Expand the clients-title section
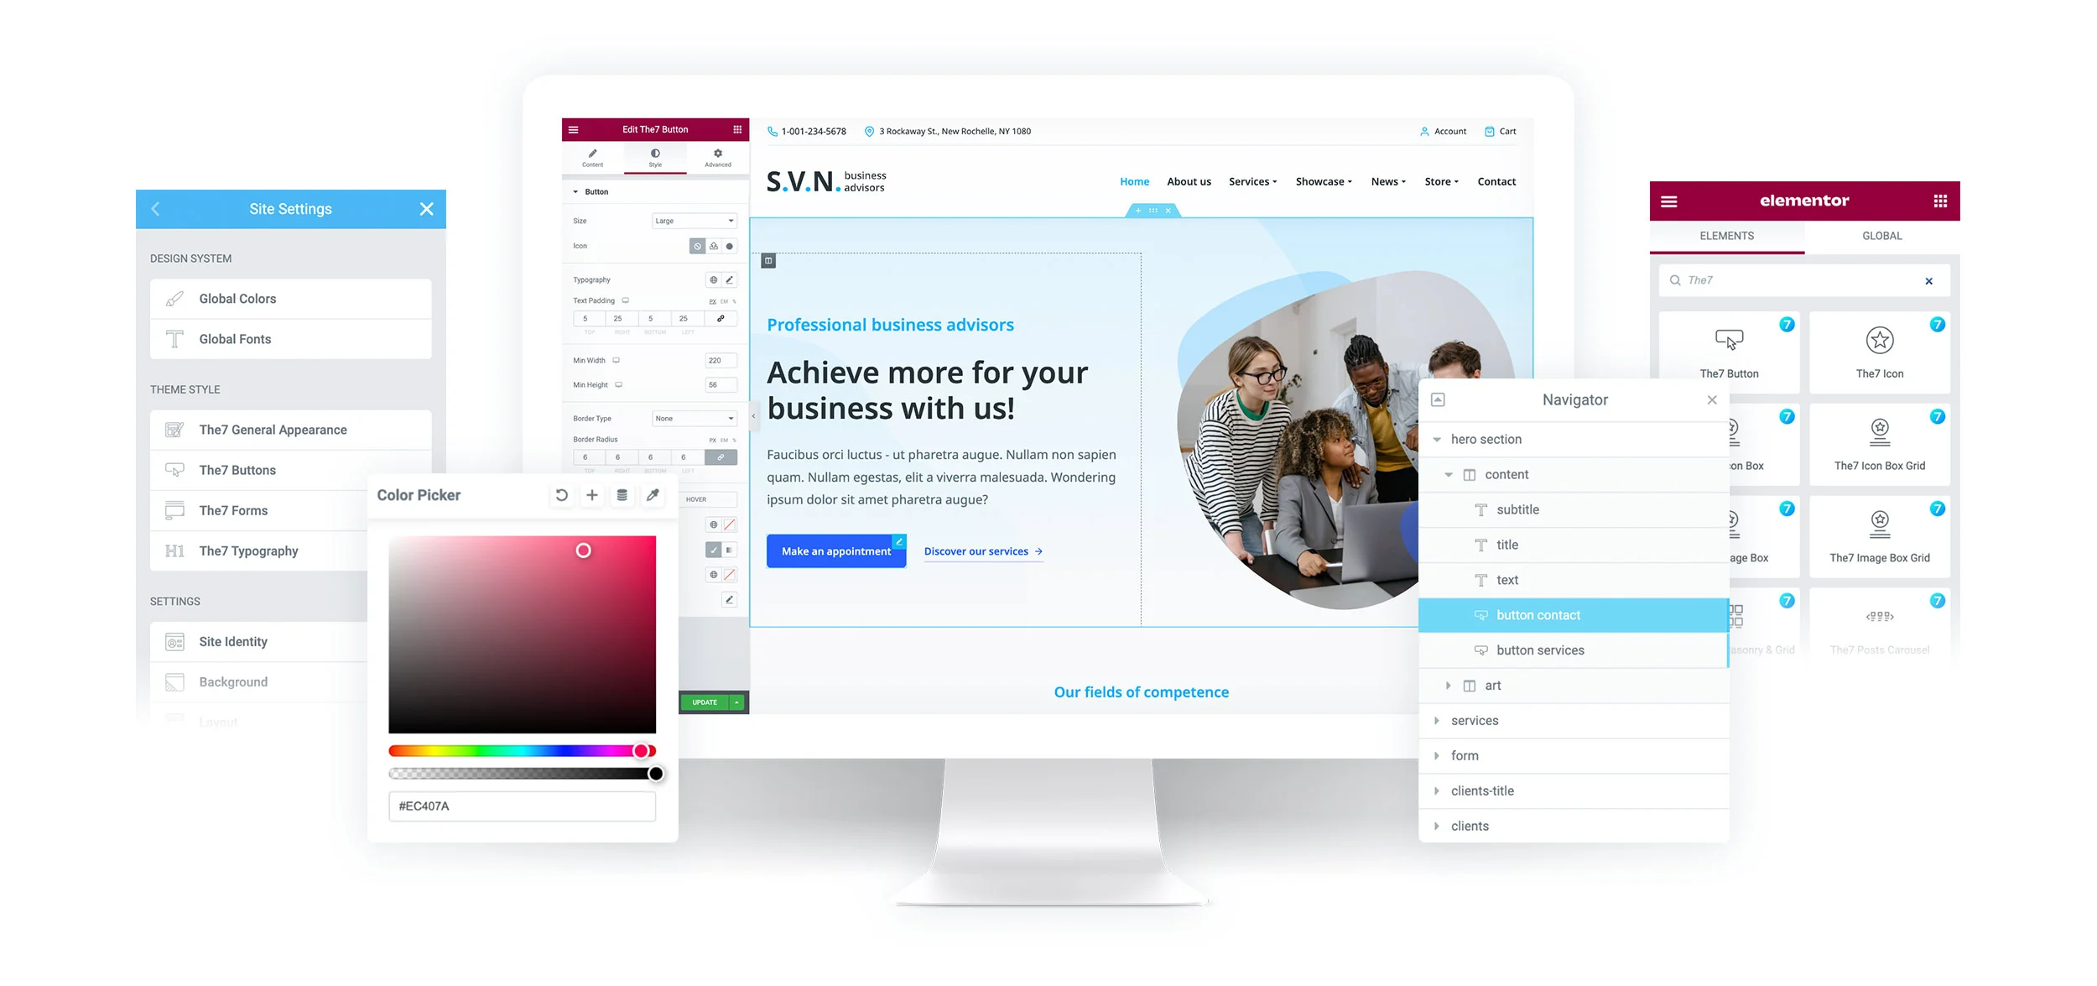Viewport: 2097px width, 986px height. pyautogui.click(x=1438, y=790)
